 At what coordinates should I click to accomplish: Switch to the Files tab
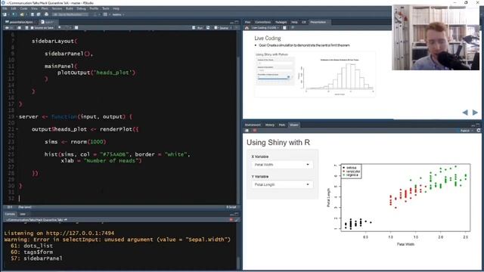tap(247, 22)
